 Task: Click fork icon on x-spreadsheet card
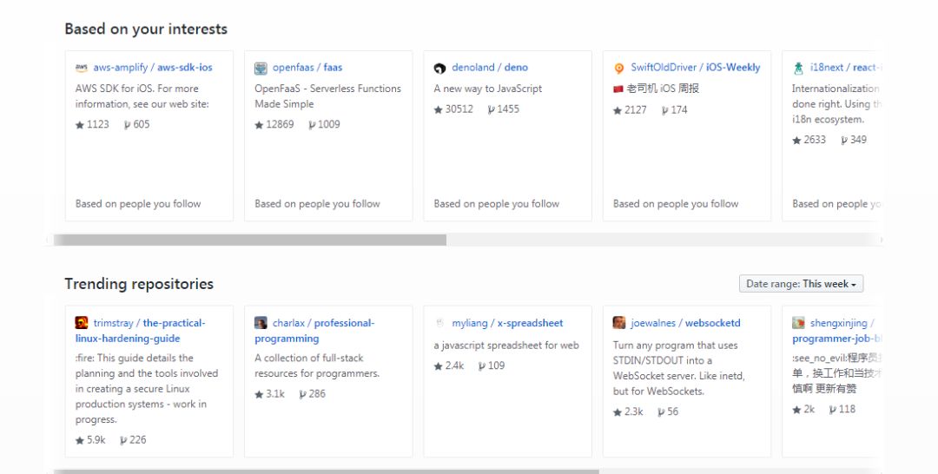tap(482, 366)
